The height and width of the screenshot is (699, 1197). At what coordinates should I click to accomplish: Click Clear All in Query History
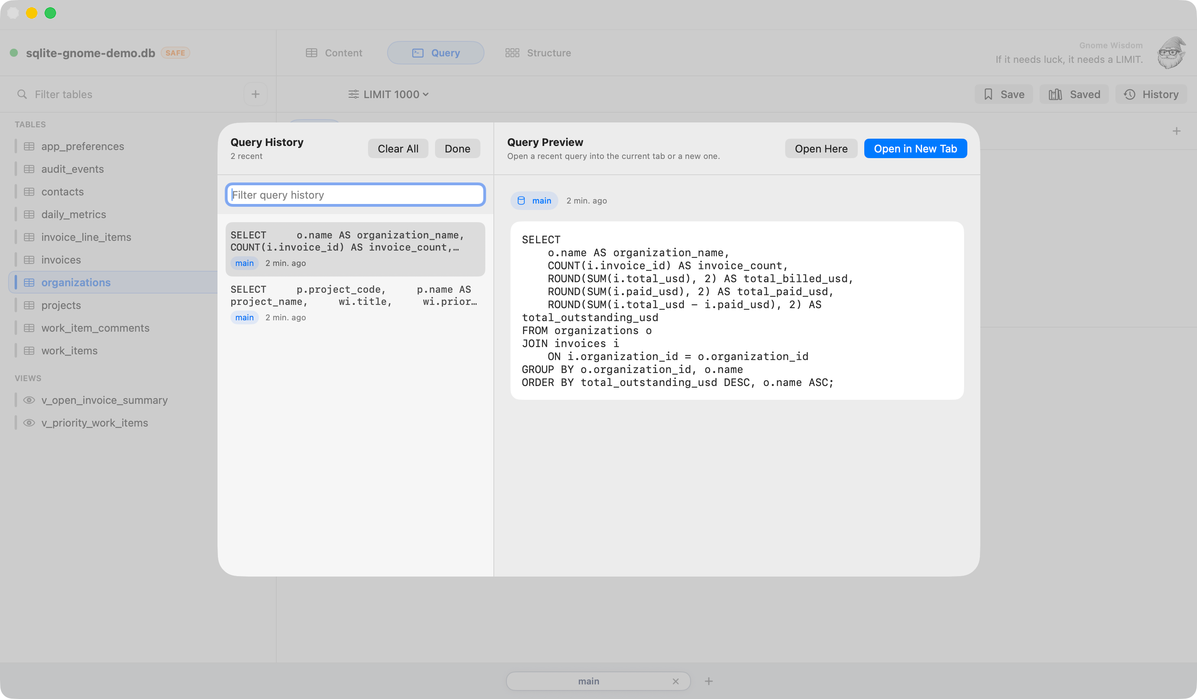click(x=398, y=148)
